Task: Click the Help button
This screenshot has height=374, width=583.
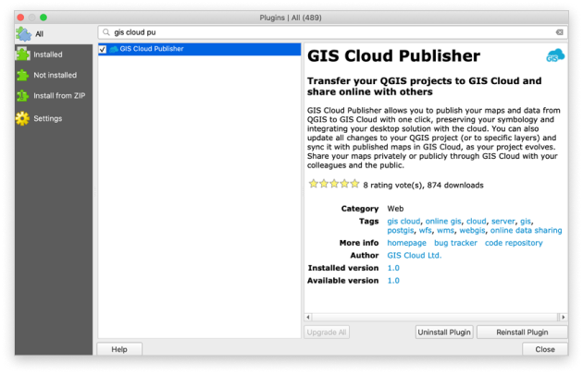Action: click(119, 349)
